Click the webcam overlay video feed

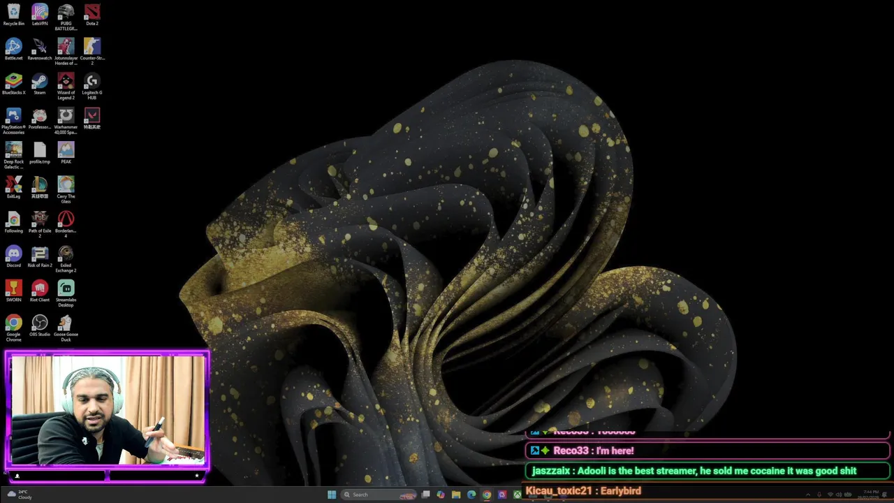[107, 410]
